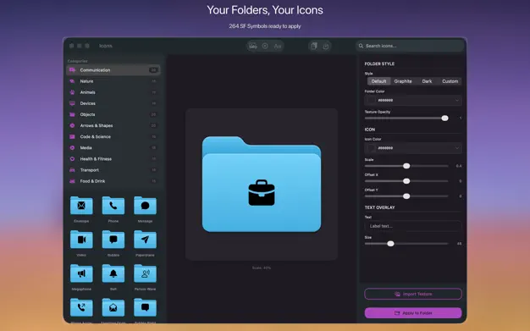Screen dimensions: 530x331
Task: Select the Animals category
Action: click(113, 92)
